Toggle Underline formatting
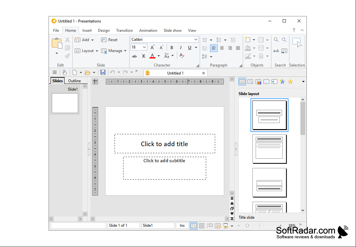Screen dimensions: 356x247 (x=190, y=48)
